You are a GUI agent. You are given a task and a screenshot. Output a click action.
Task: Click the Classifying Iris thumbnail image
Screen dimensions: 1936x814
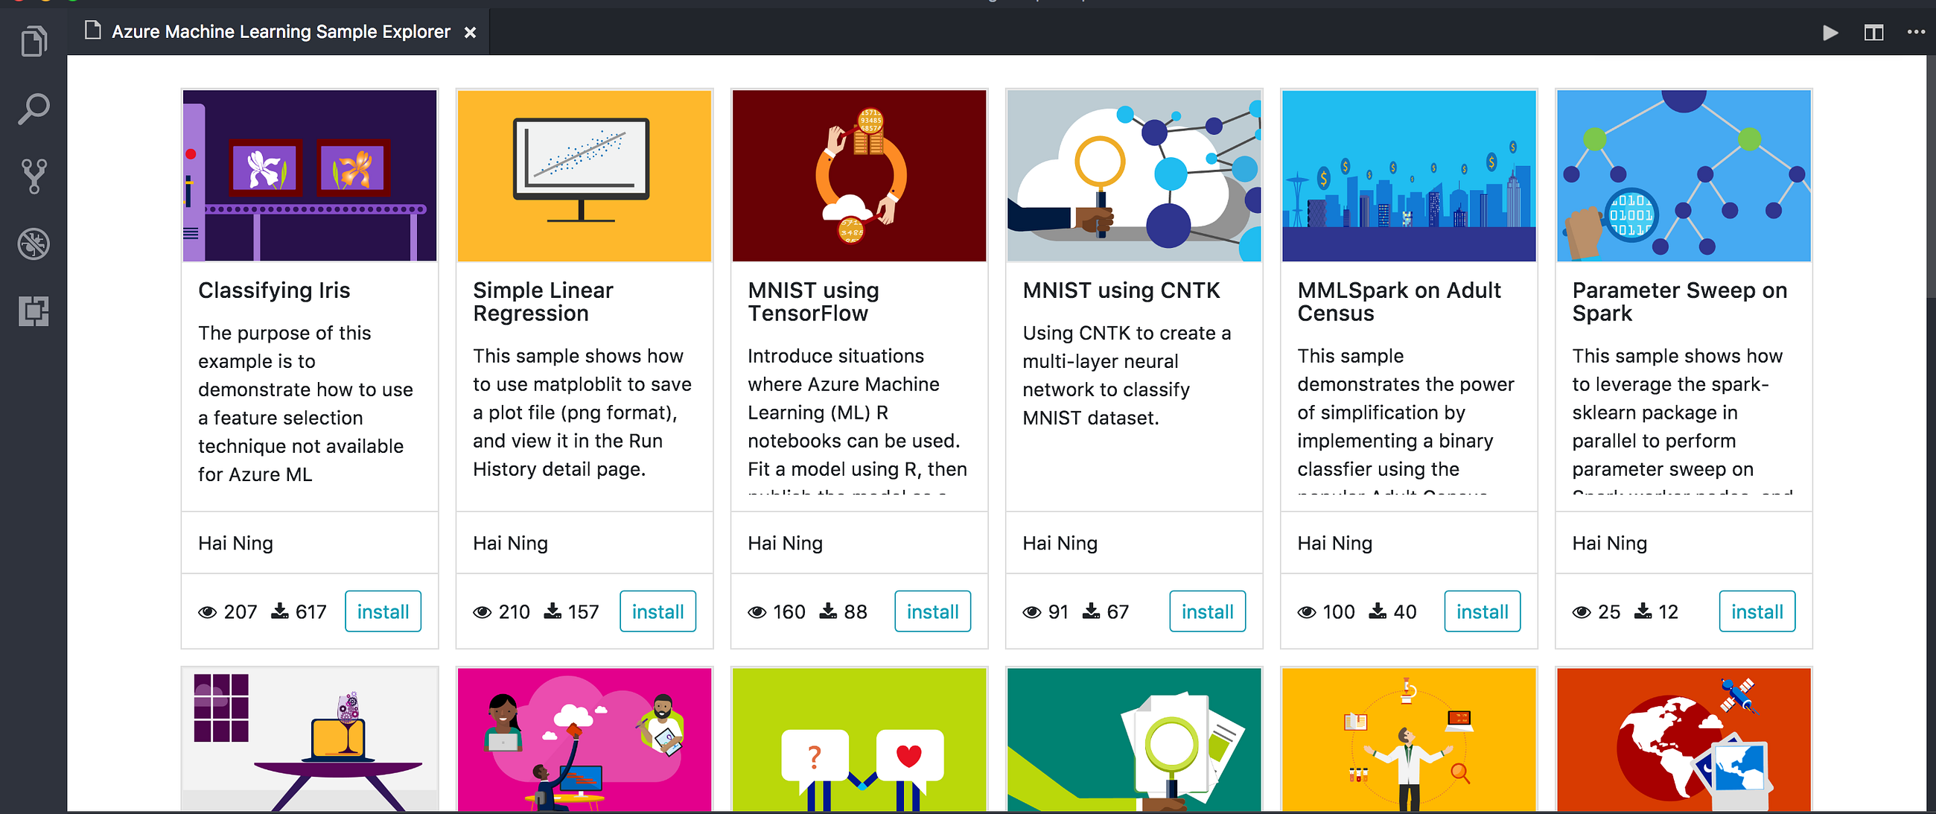310,175
